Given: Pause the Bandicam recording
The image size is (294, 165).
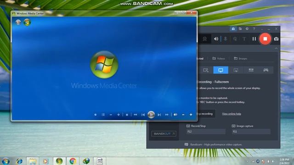Looking at the screenshot, I should (x=254, y=38).
